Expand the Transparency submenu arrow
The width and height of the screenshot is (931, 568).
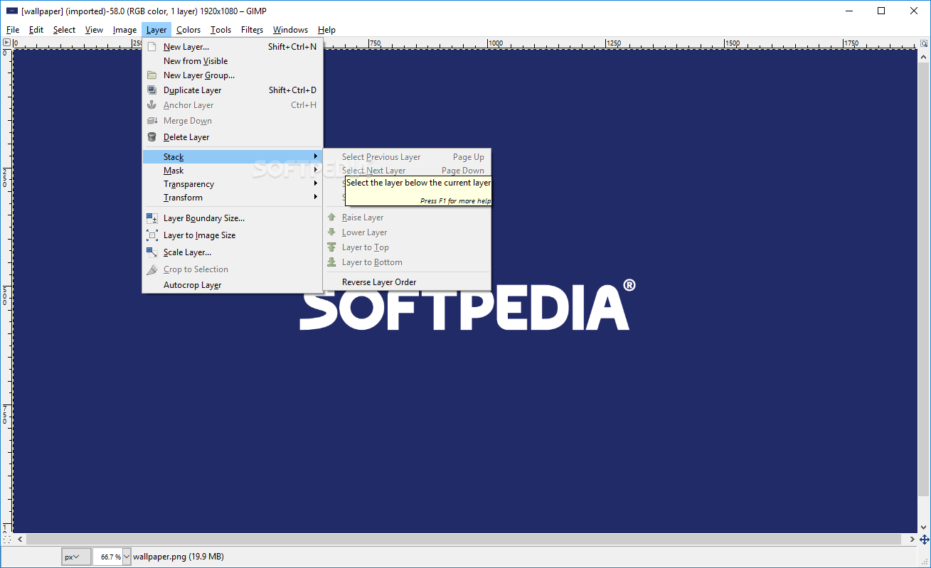coord(316,184)
